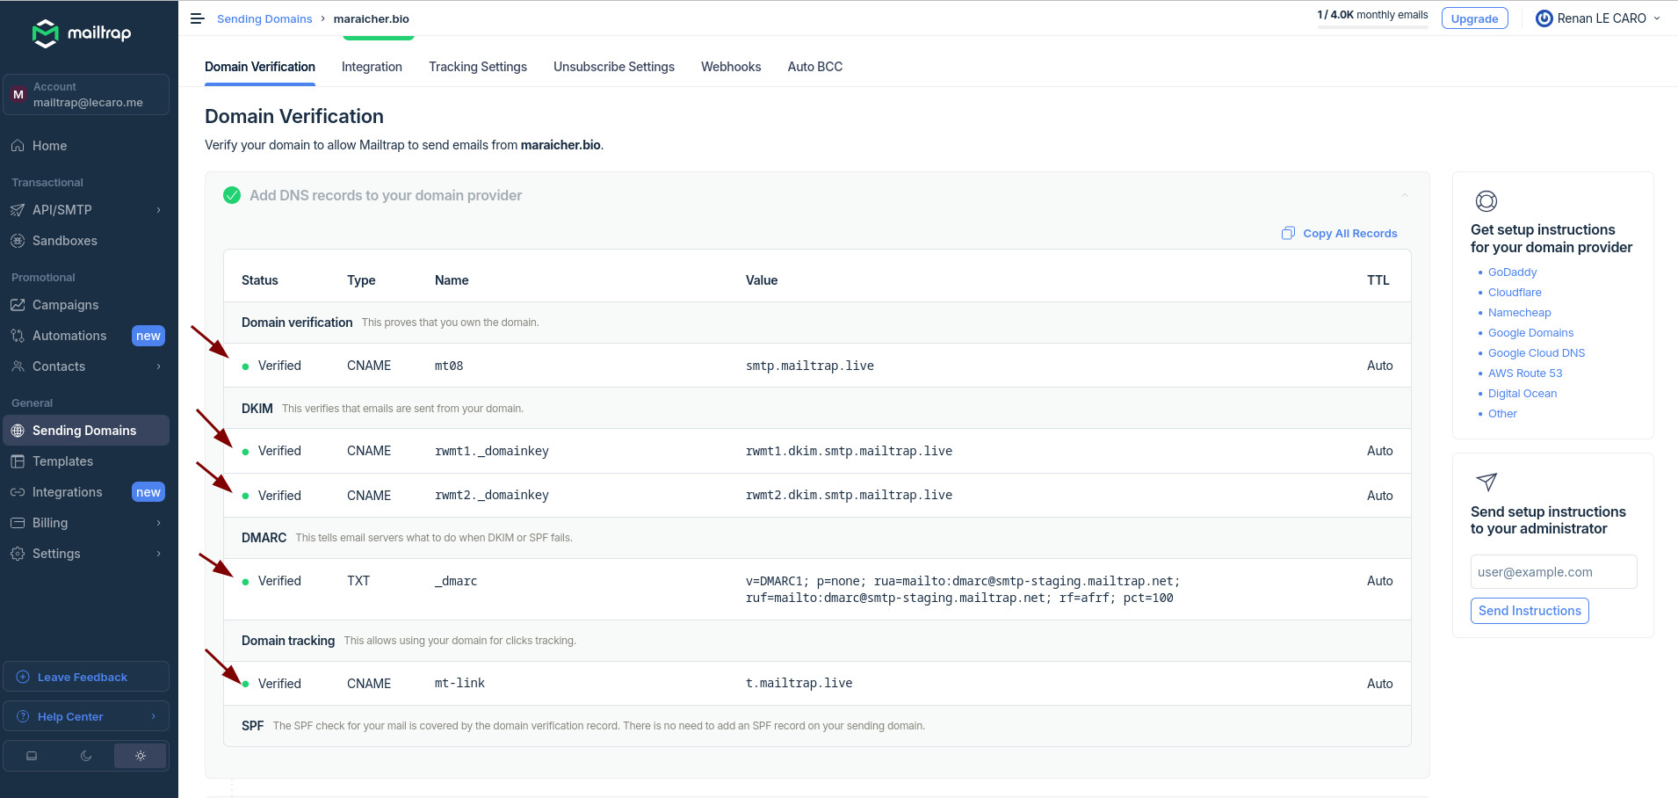1678x798 pixels.
Task: Click the Copy All Records icon
Action: click(1288, 233)
